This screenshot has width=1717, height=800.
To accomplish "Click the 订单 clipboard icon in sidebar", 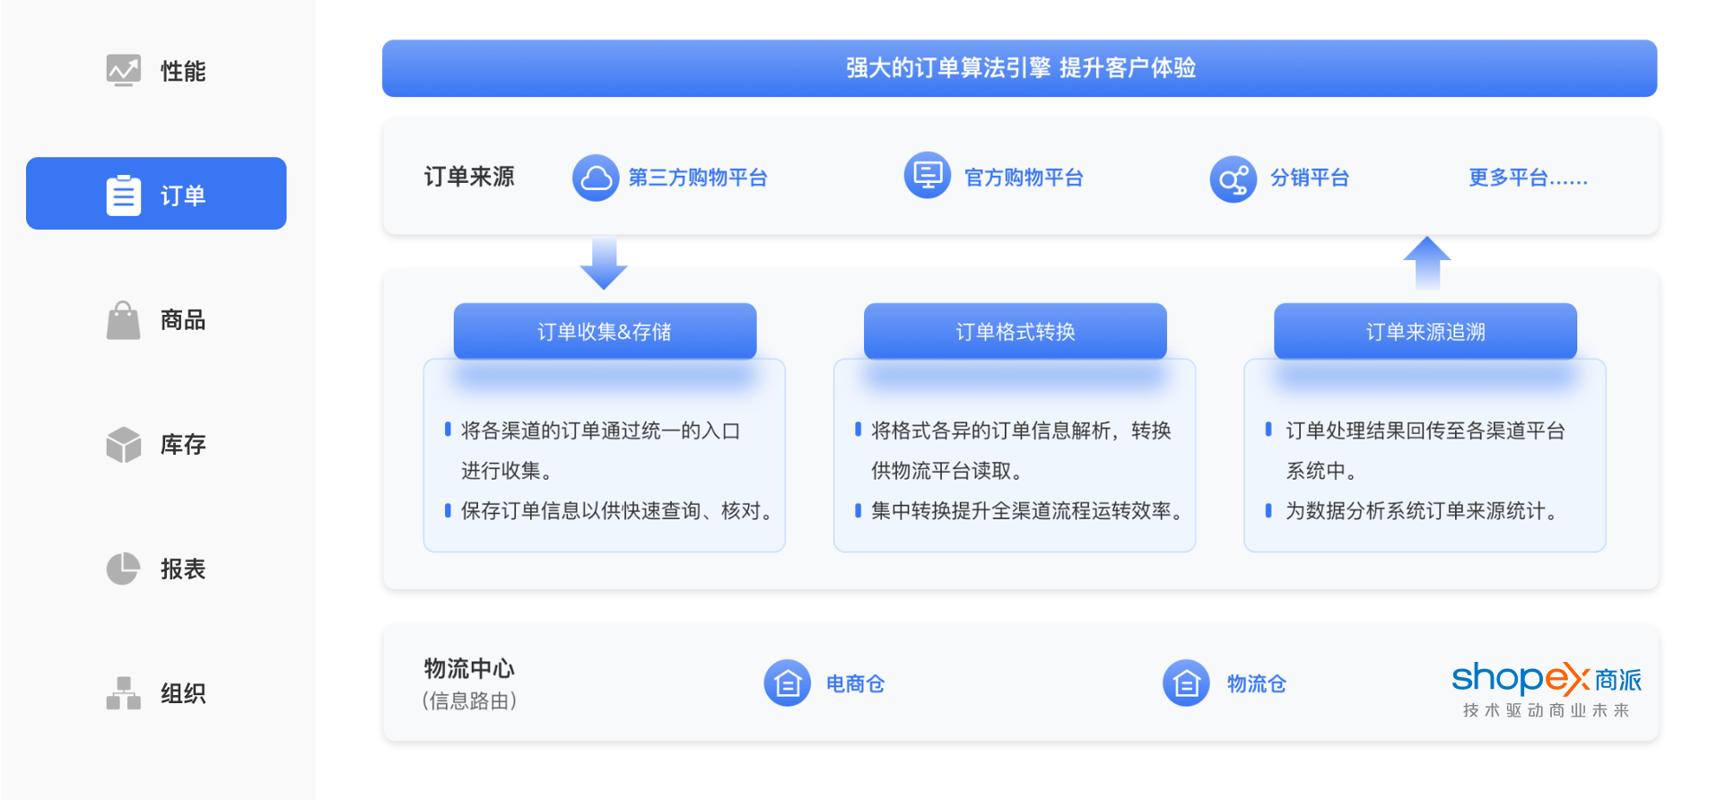I will point(124,195).
